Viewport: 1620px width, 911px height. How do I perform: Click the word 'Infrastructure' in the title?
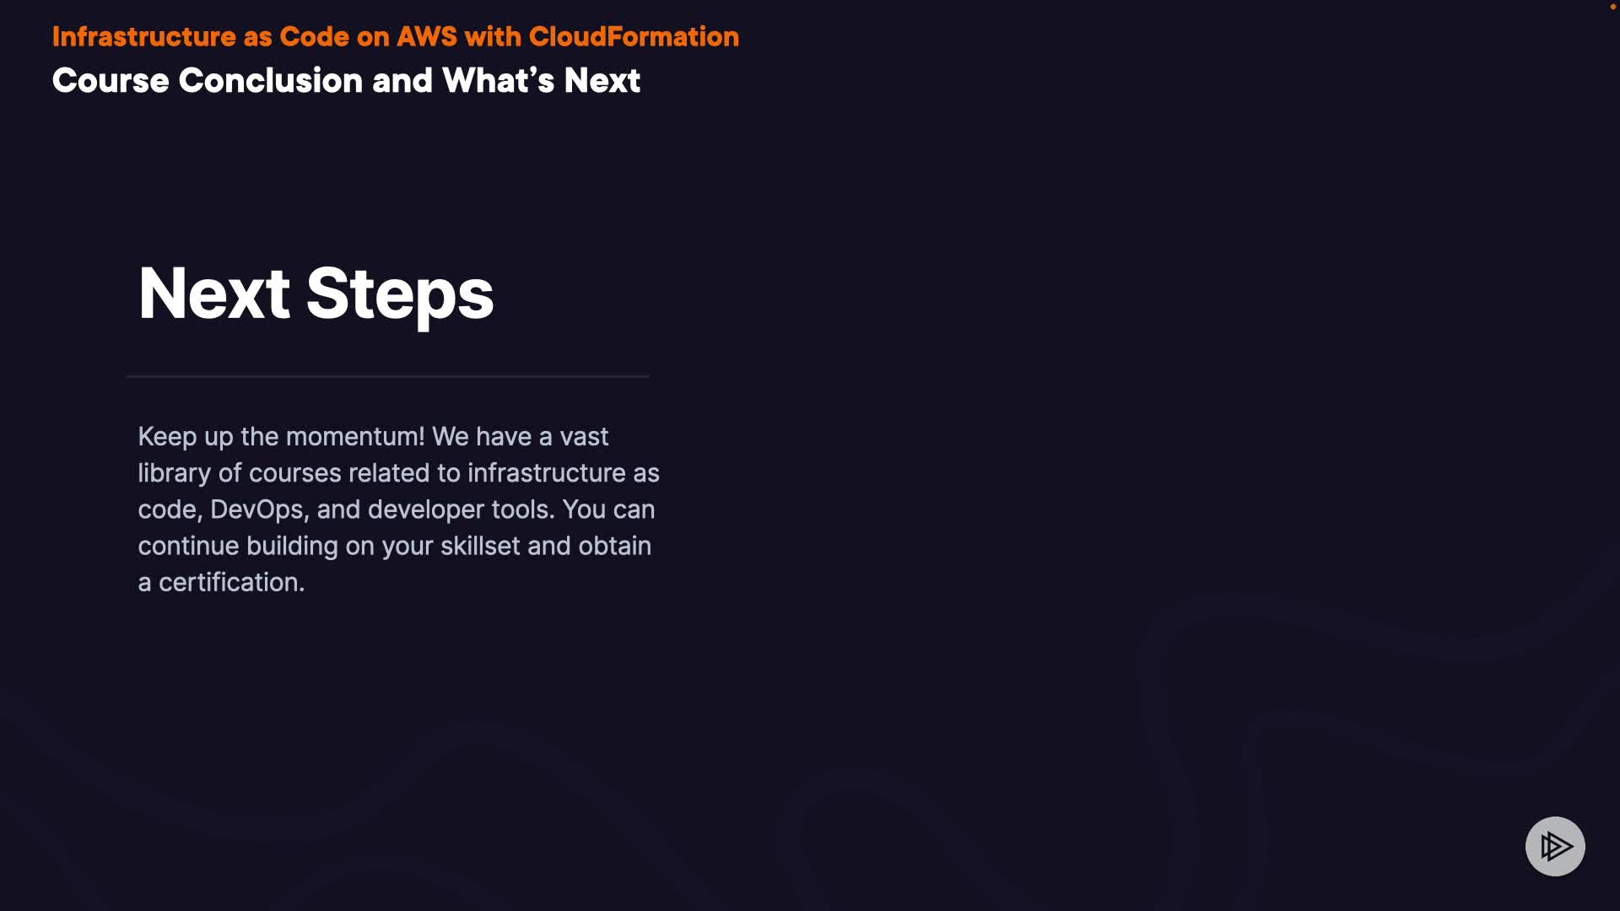tap(143, 37)
